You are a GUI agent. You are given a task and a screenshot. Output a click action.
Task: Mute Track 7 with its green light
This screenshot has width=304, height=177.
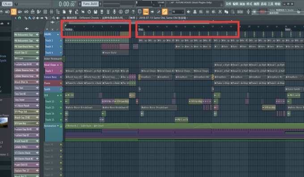[61, 71]
